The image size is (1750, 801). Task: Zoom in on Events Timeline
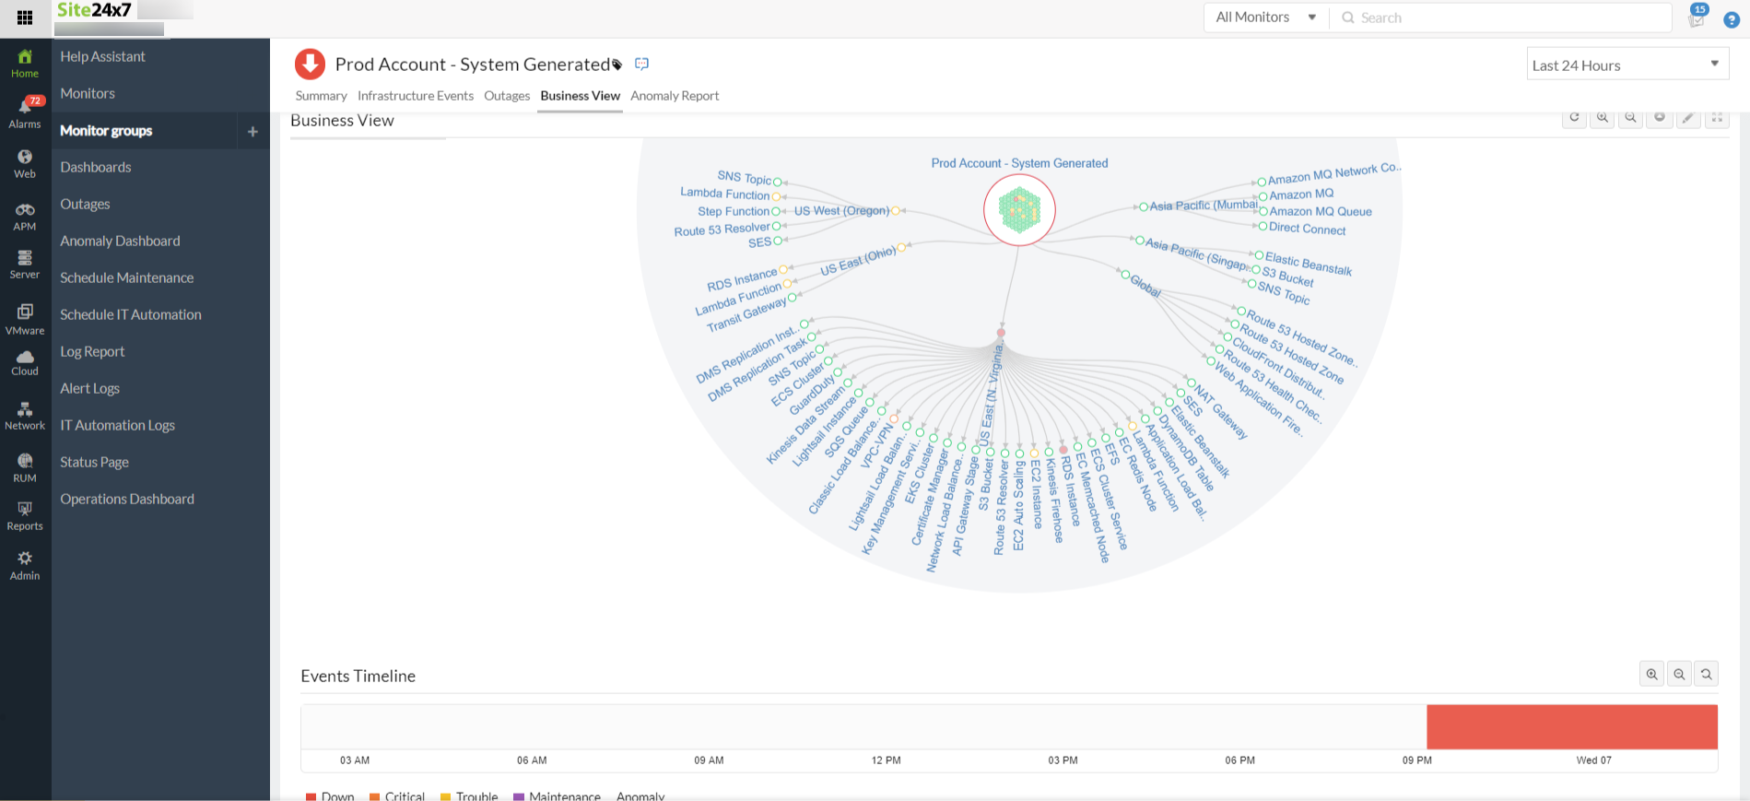click(x=1651, y=675)
